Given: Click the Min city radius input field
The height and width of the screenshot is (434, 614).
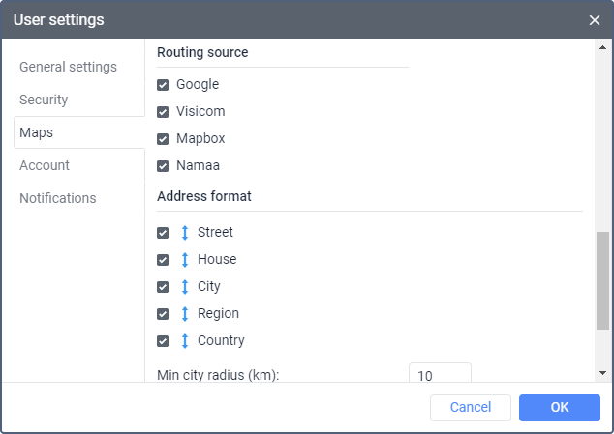Looking at the screenshot, I should pos(440,374).
